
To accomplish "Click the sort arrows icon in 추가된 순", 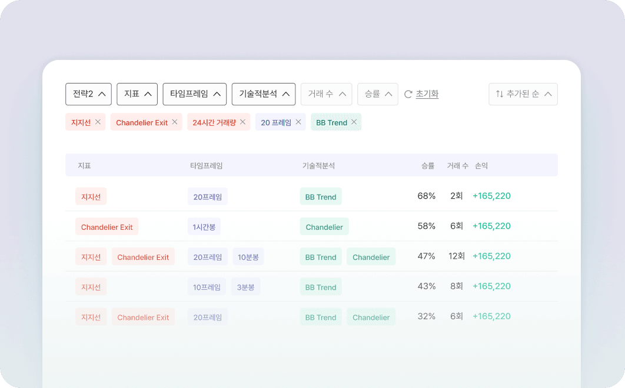I will point(500,94).
